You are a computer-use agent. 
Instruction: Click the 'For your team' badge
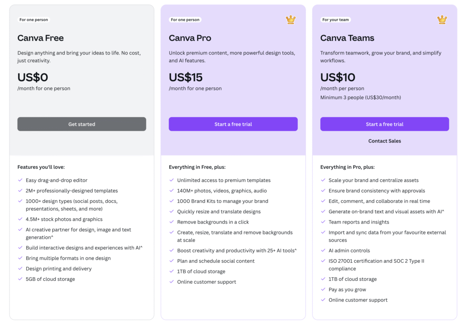click(x=335, y=20)
